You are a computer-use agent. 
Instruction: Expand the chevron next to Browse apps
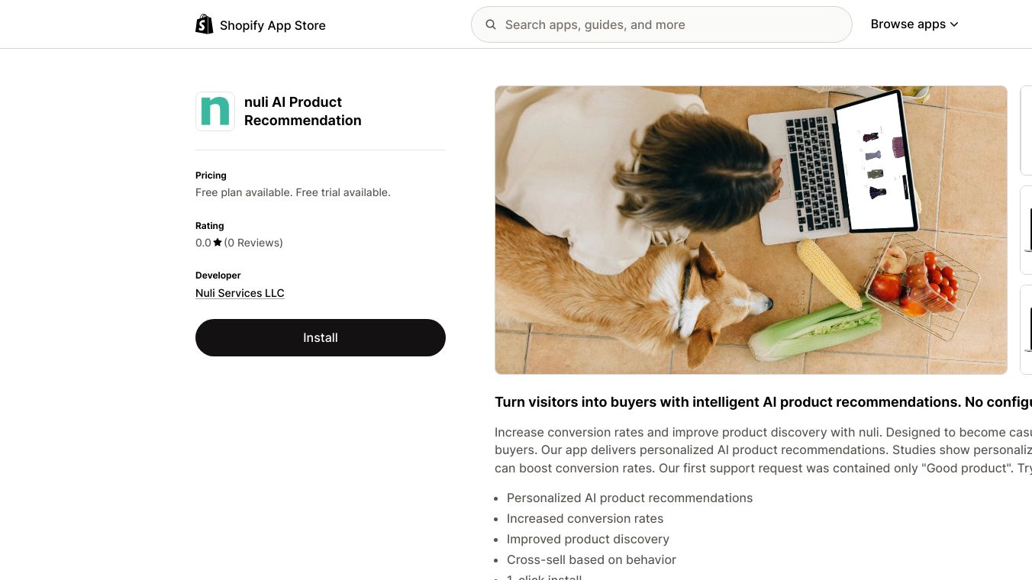[x=953, y=24]
